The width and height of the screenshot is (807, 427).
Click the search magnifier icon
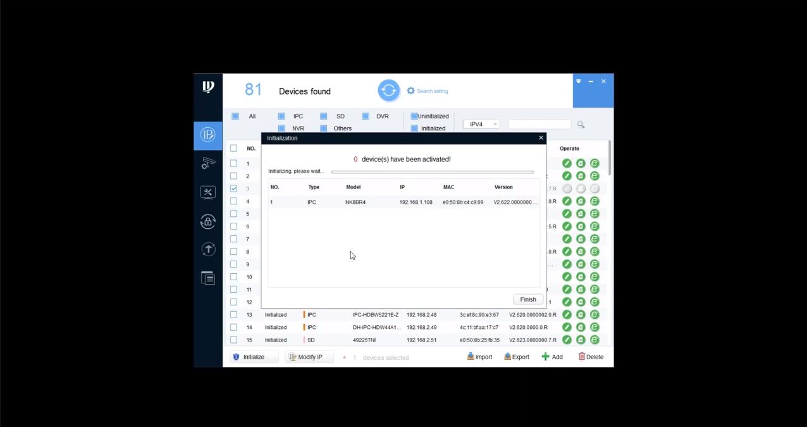coord(581,125)
